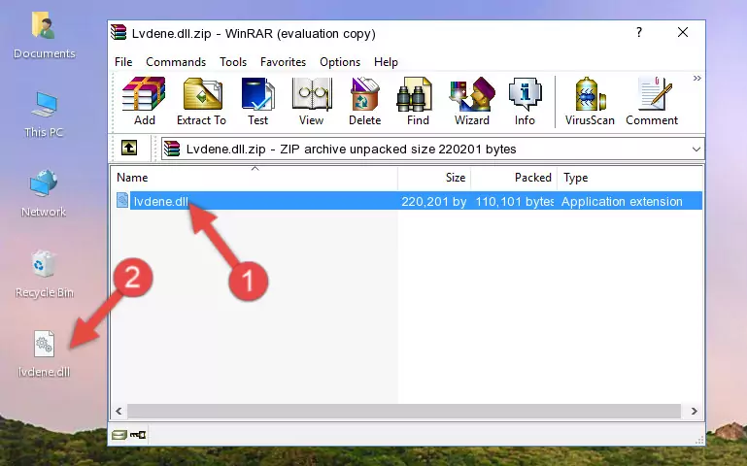Run the Test archive tool
Image resolution: width=747 pixels, height=466 pixels.
[257, 101]
